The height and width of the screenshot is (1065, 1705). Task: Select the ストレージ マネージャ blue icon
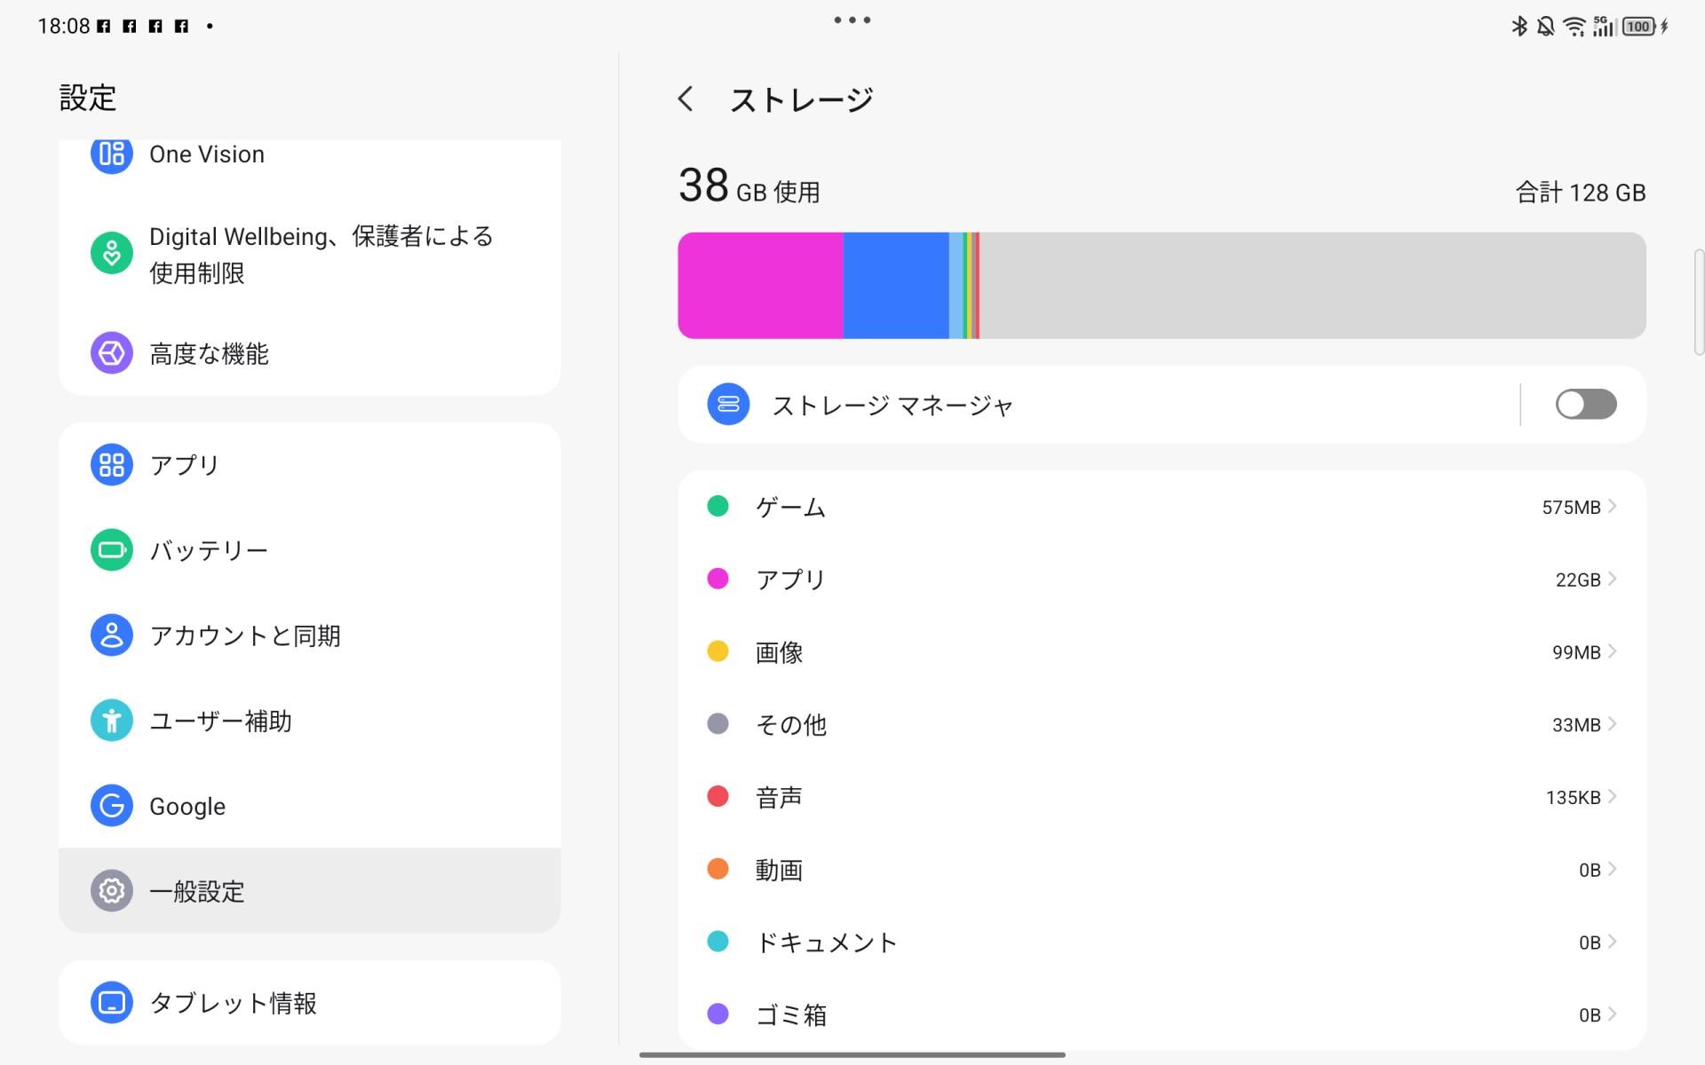(727, 405)
